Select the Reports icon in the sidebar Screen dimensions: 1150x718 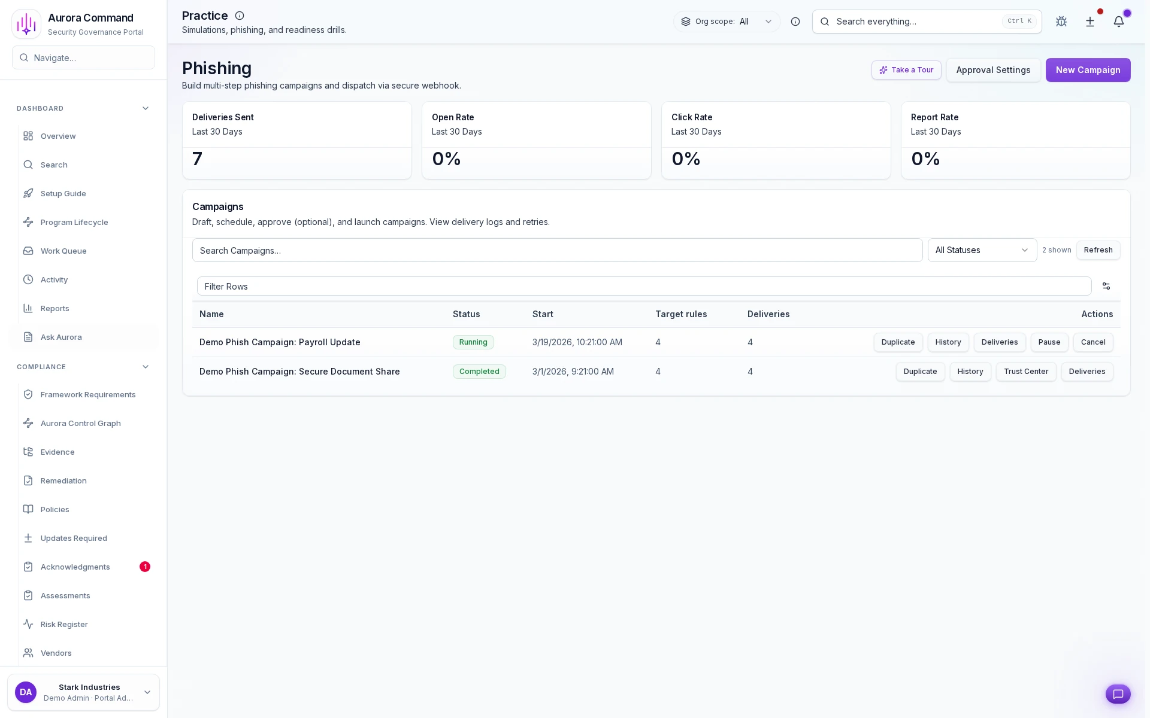[x=28, y=308]
